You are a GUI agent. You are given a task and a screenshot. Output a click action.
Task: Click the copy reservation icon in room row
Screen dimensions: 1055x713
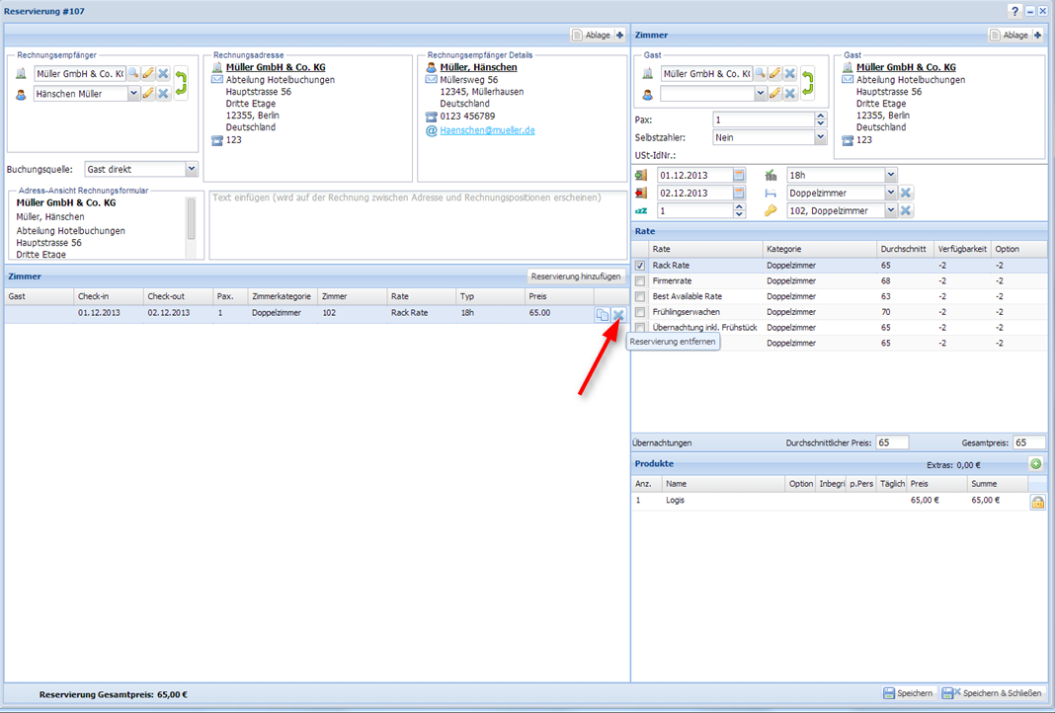(x=602, y=315)
